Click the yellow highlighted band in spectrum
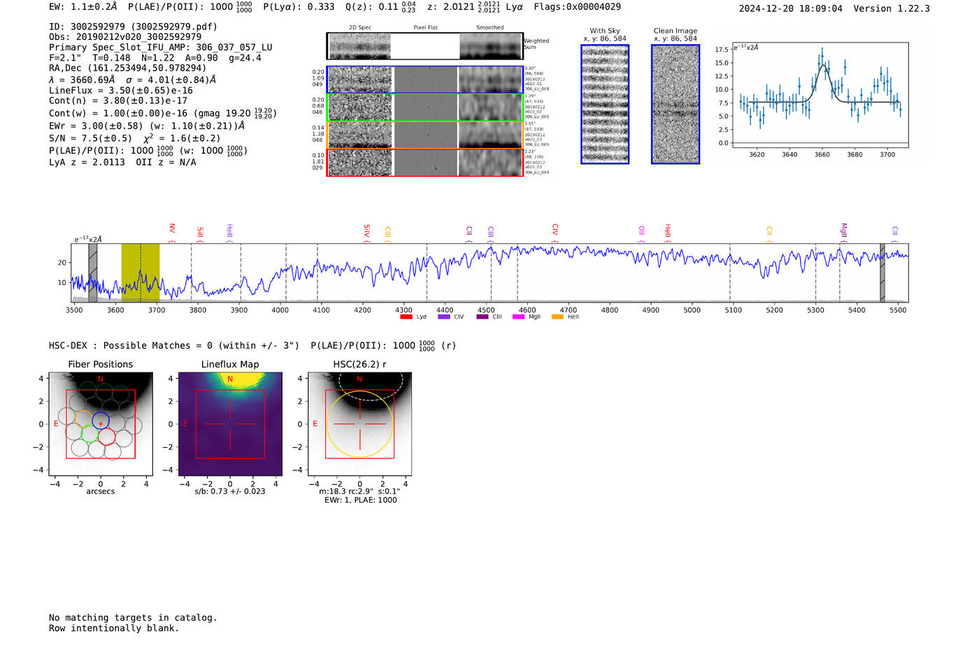The width and height of the screenshot is (979, 666). coord(140,273)
